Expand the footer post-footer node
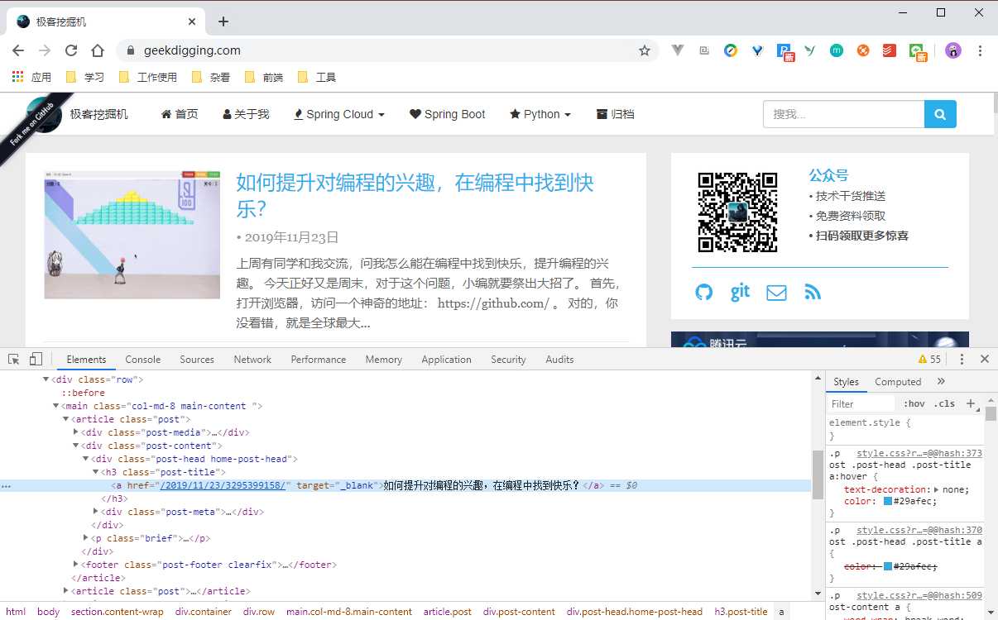Screen dimensions: 998x620 (x=75, y=565)
